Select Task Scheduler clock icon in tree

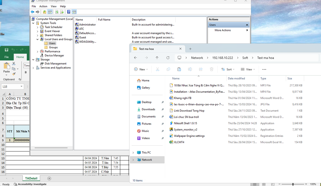coord(42,27)
